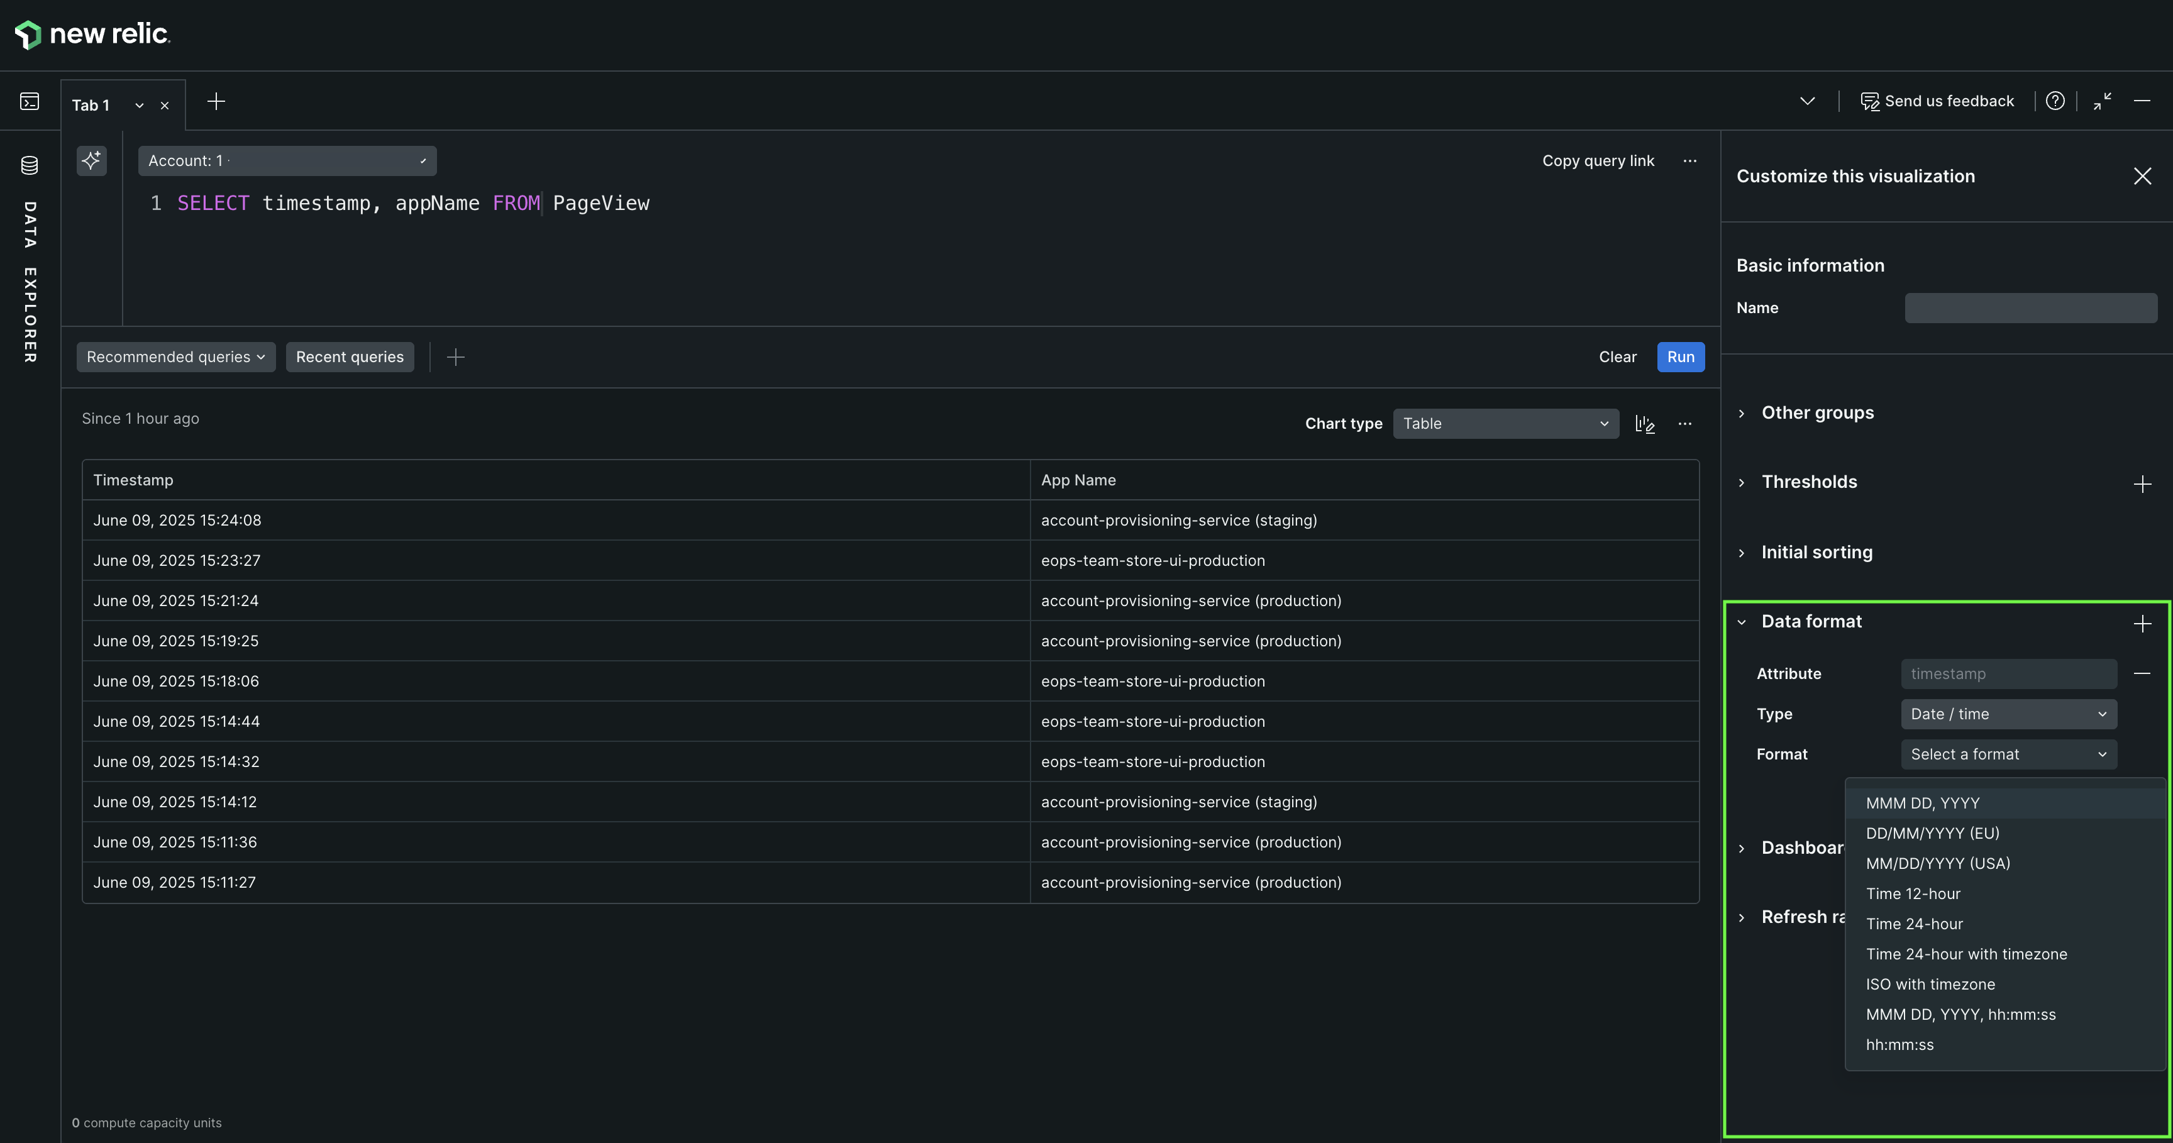This screenshot has height=1143, width=2173.
Task: Expand the Other groups section
Action: (1817, 412)
